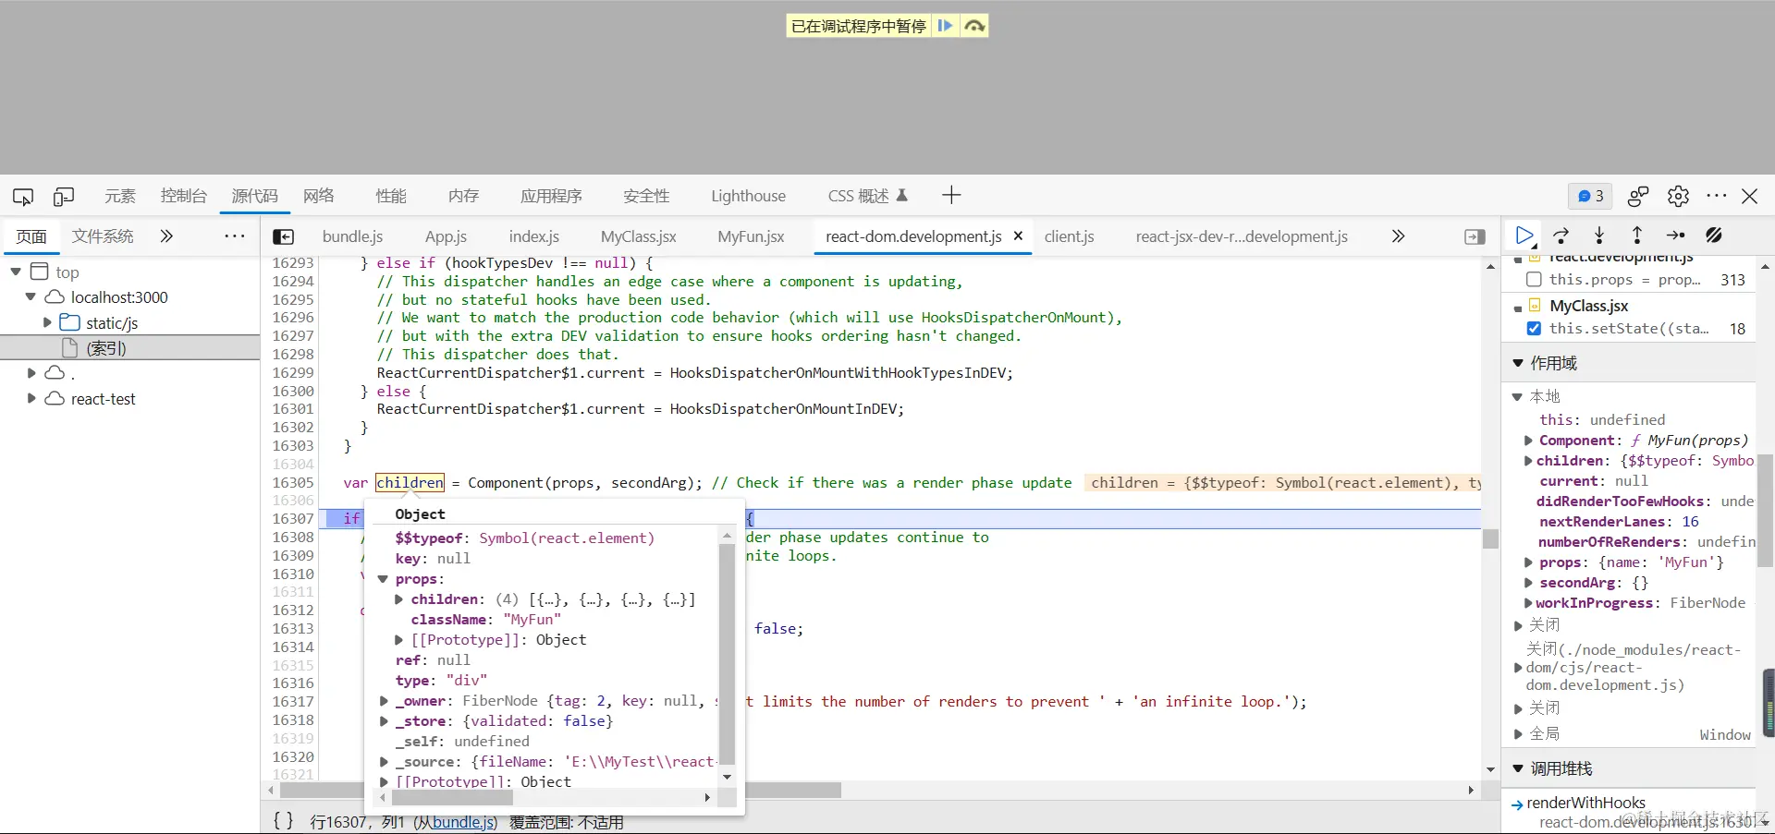Viewport: 1775px width, 834px height.
Task: Collapse the props object in popup
Action: tap(383, 579)
